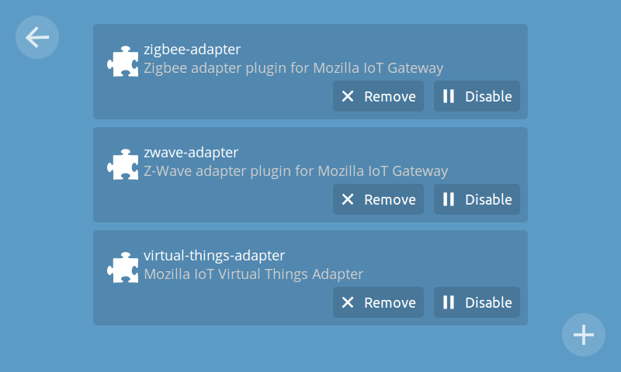This screenshot has width=621, height=372.
Task: Add a new adapter with plus icon
Action: click(x=584, y=335)
